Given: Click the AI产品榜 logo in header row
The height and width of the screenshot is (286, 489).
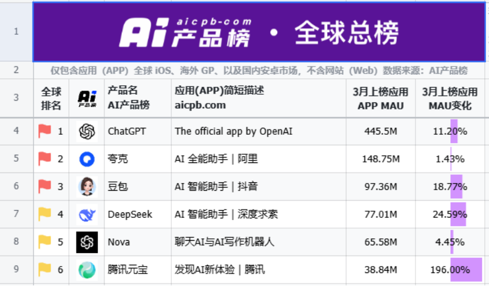Looking at the screenshot, I should pyautogui.click(x=87, y=99).
